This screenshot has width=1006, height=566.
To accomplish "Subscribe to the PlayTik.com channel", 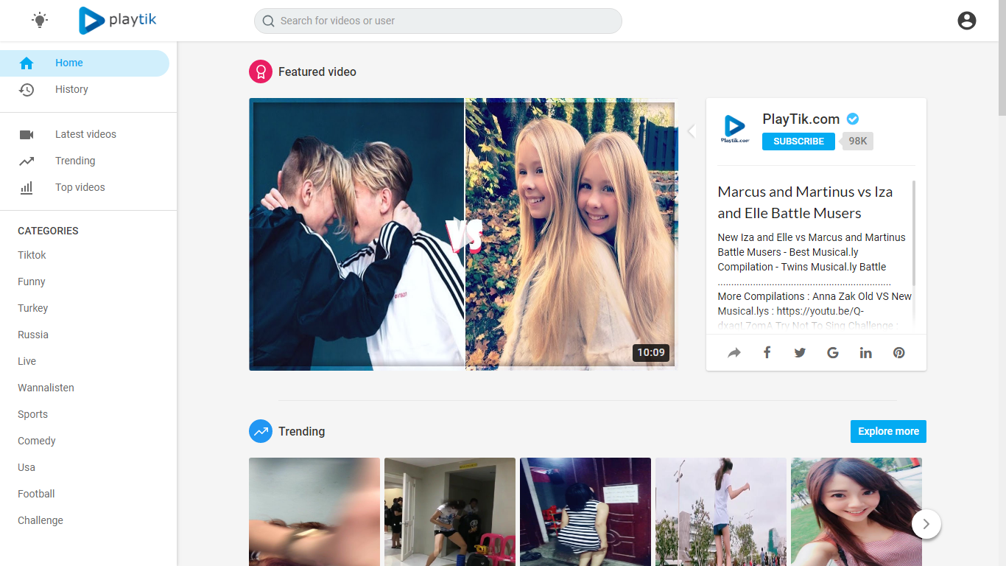I will (798, 141).
